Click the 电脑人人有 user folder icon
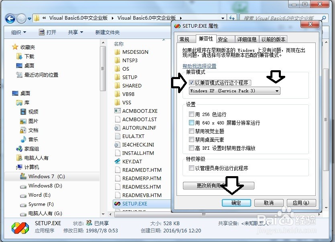335x242 pixels. click(x=19, y=158)
